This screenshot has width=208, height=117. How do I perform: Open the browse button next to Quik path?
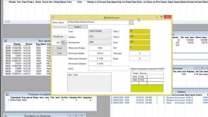point(131,22)
